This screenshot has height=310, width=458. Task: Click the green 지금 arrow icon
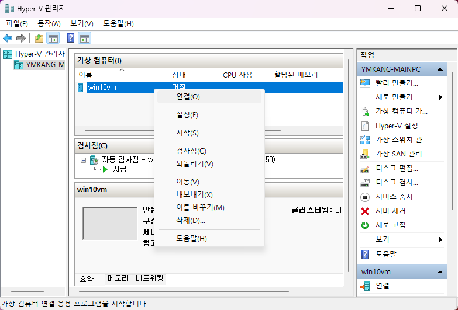(105, 169)
